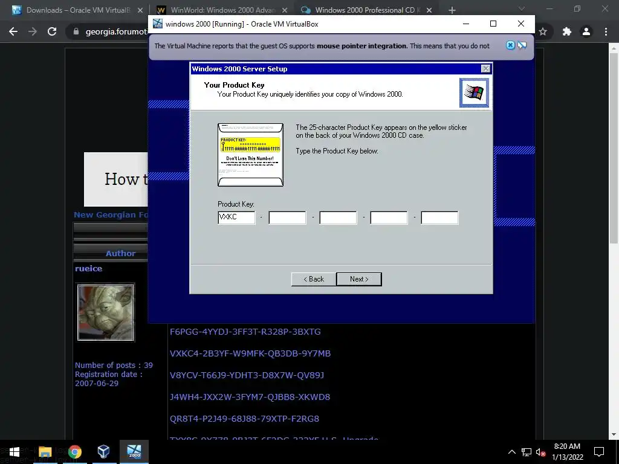Open the Chrome profile avatar menu
The width and height of the screenshot is (619, 464).
click(586, 31)
